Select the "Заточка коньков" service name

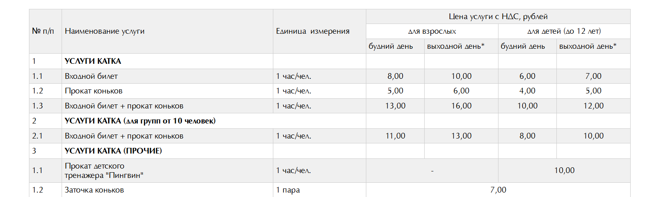[94, 190]
